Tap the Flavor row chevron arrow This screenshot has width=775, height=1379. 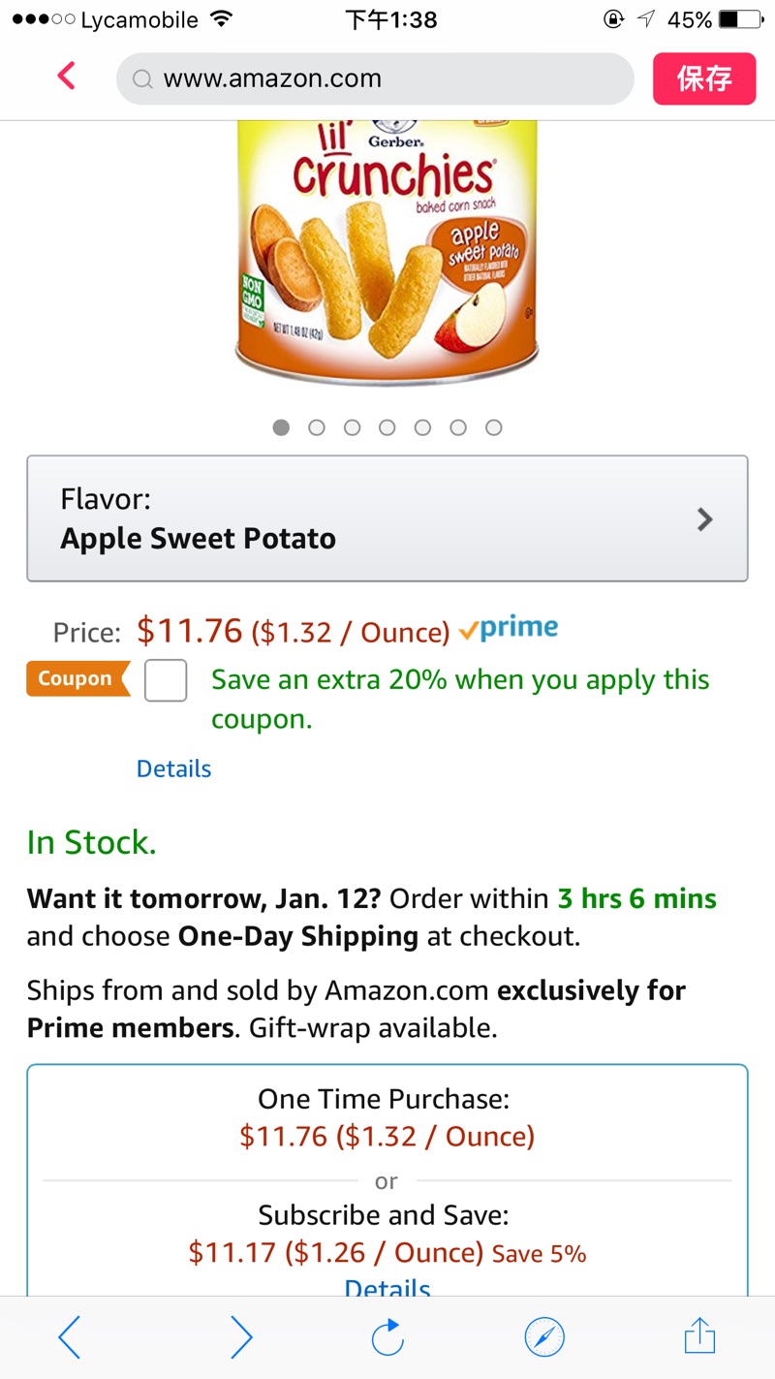coord(705,519)
